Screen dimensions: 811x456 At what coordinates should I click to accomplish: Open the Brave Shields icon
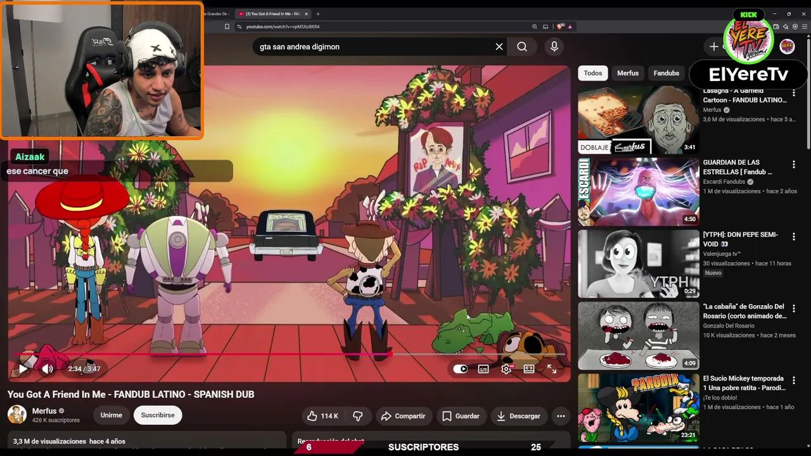coord(560,27)
